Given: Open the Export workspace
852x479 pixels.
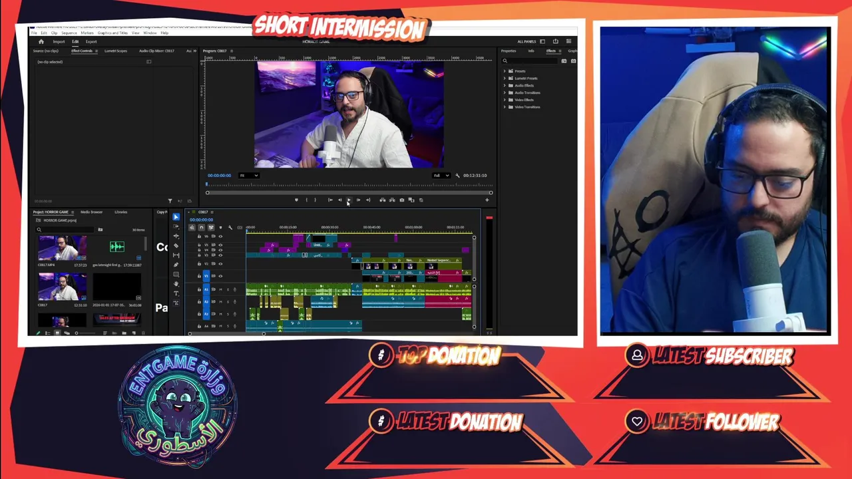Looking at the screenshot, I should [x=91, y=41].
